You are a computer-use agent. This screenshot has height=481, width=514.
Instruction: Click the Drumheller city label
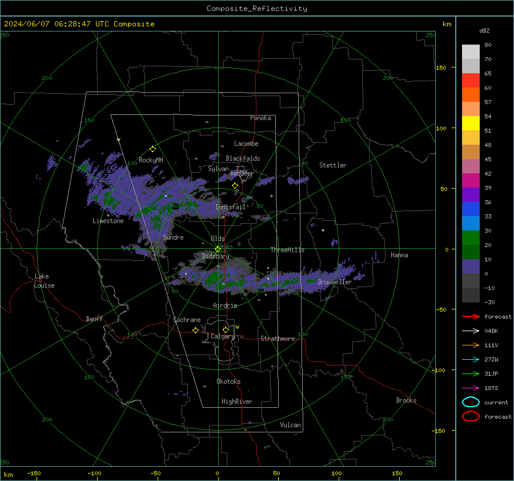pyautogui.click(x=335, y=282)
